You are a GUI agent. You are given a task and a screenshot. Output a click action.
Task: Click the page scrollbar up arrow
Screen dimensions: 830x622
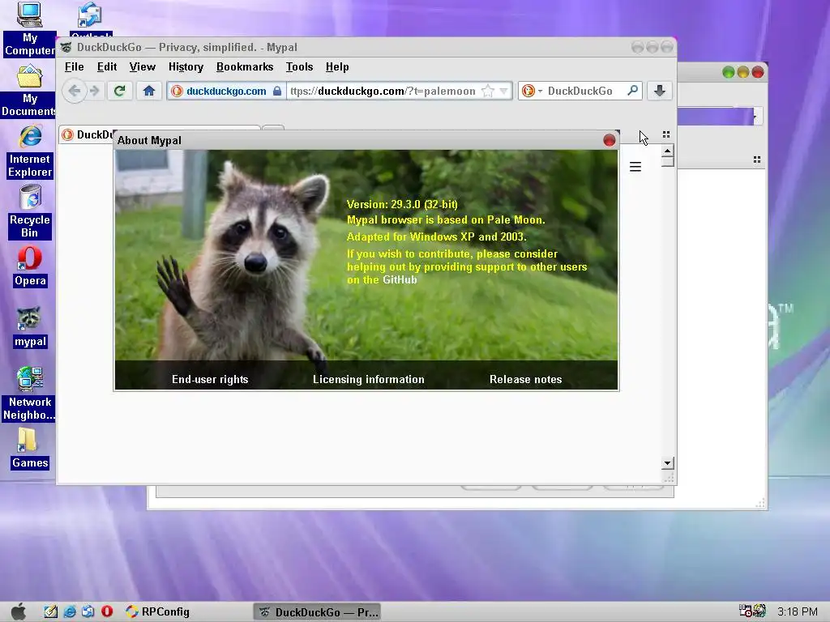tap(667, 151)
